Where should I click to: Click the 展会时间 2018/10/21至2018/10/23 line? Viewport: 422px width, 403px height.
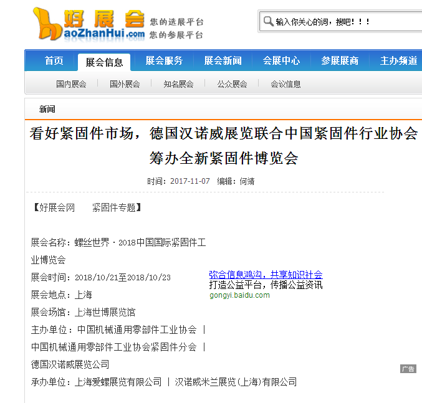pos(100,277)
